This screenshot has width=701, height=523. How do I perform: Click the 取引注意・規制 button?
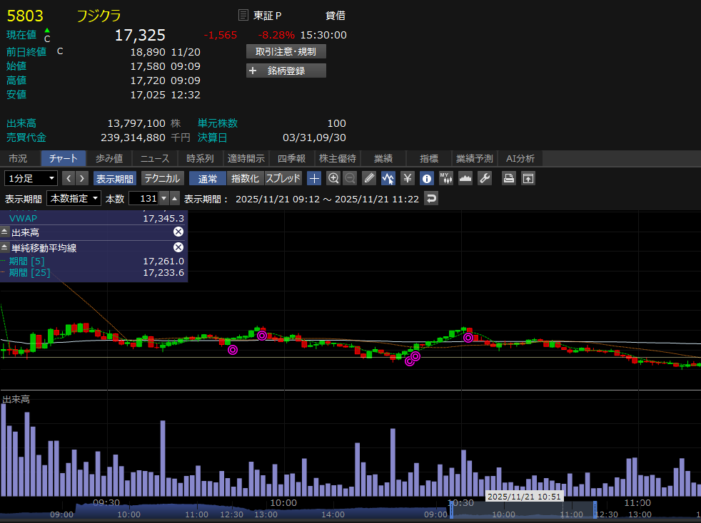click(x=286, y=51)
